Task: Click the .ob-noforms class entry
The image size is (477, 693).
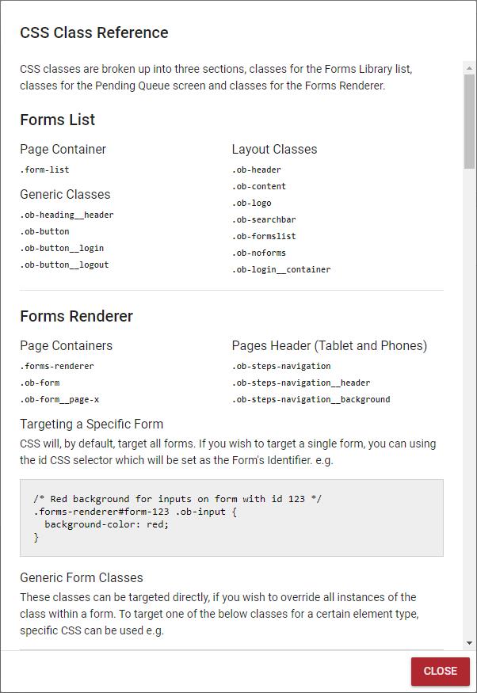Action: tap(259, 253)
